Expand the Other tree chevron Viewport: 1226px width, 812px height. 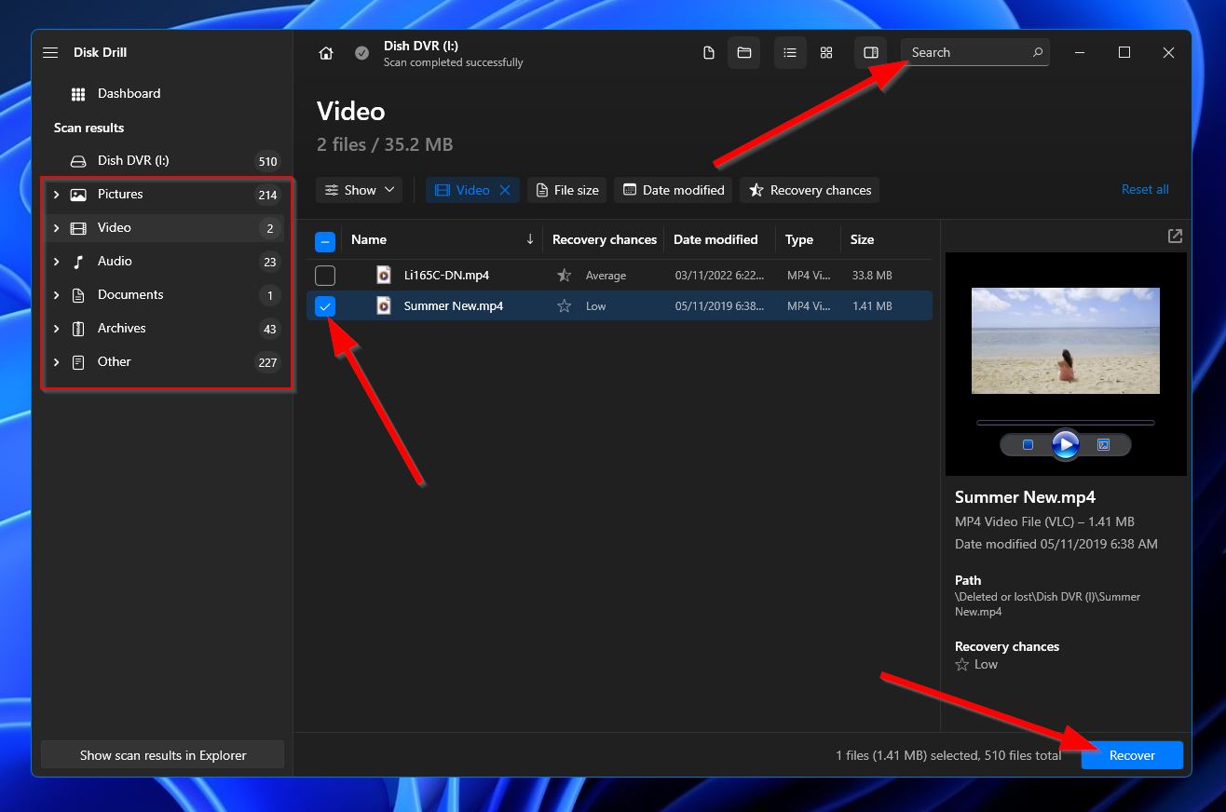[57, 361]
